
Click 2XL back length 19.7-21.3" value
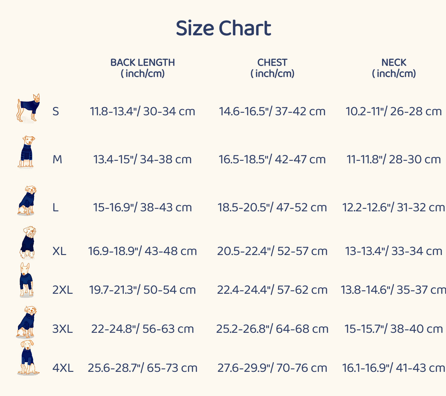(142, 290)
